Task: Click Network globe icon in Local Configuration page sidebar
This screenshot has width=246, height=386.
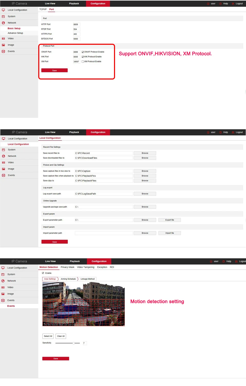Action: tap(3, 156)
